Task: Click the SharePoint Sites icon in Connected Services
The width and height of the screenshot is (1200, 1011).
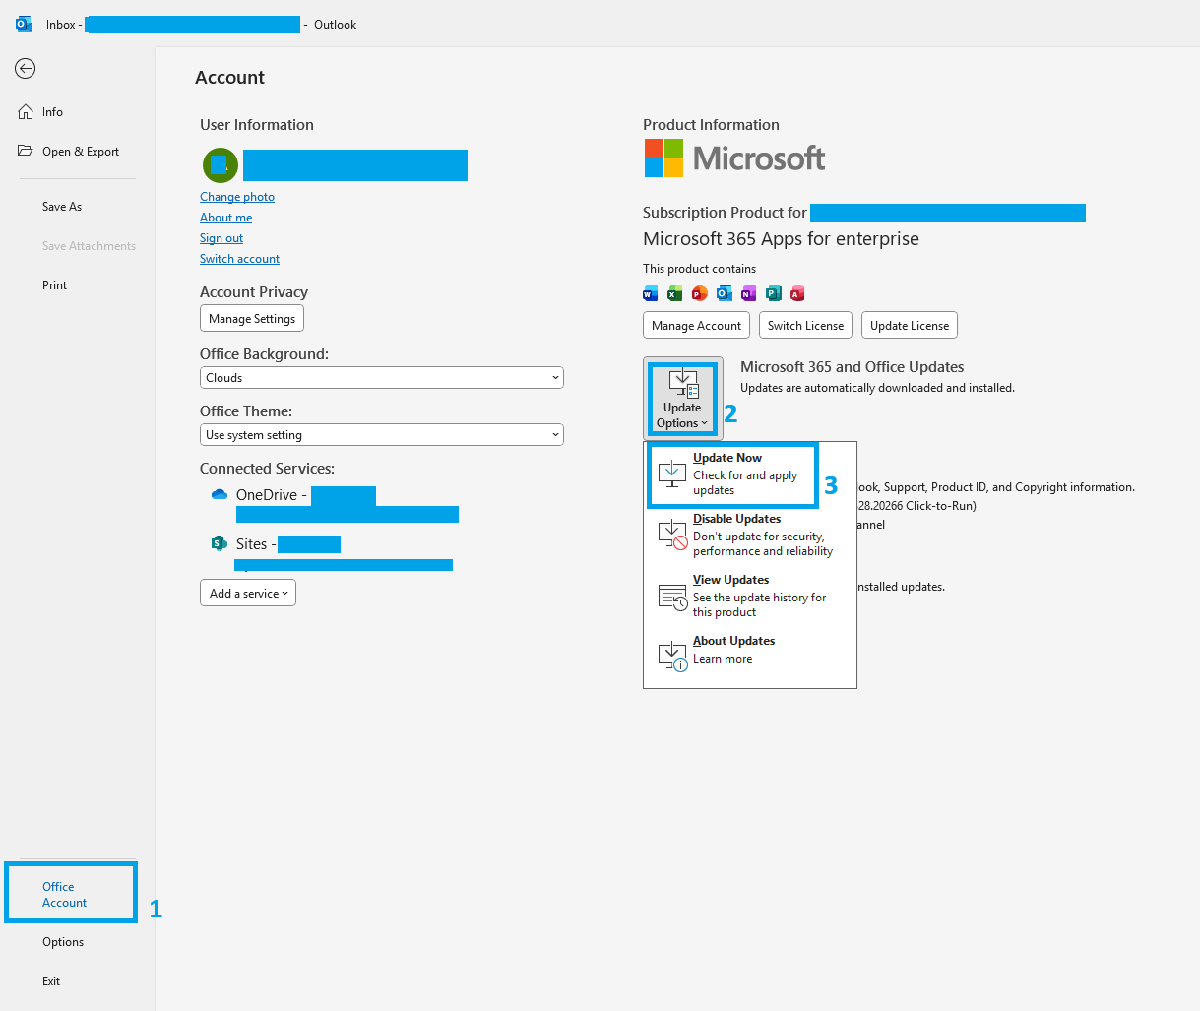Action: tap(220, 543)
